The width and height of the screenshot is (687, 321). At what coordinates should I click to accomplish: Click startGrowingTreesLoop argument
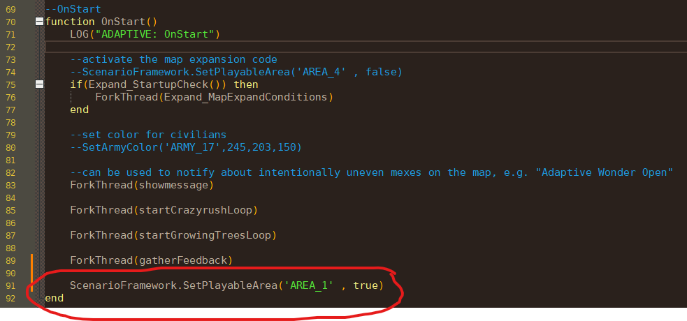pyautogui.click(x=205, y=235)
